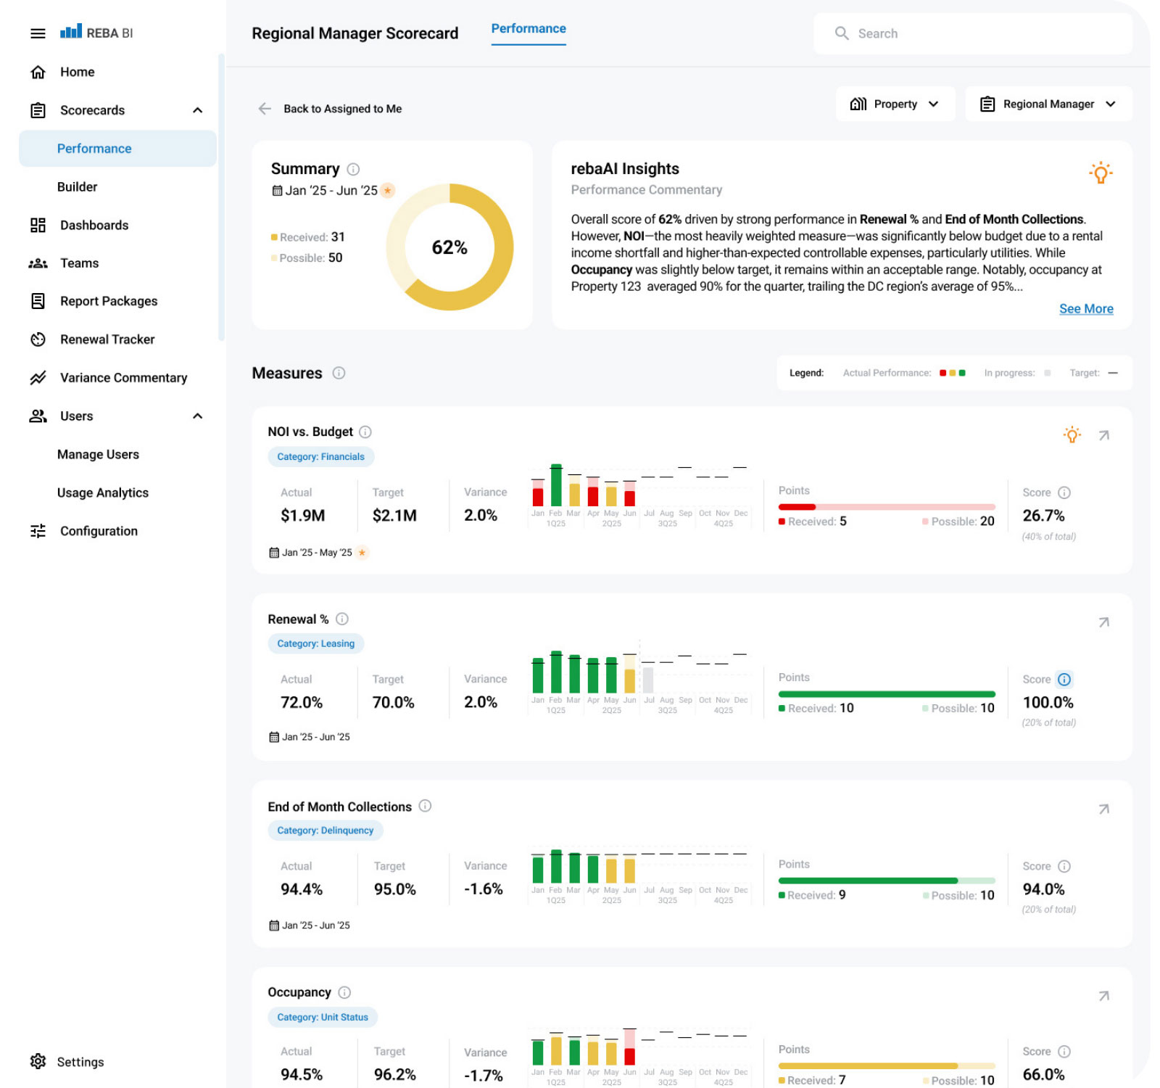Screen dimensions: 1160x1088
Task: Click the back arrow icon
Action: point(265,109)
